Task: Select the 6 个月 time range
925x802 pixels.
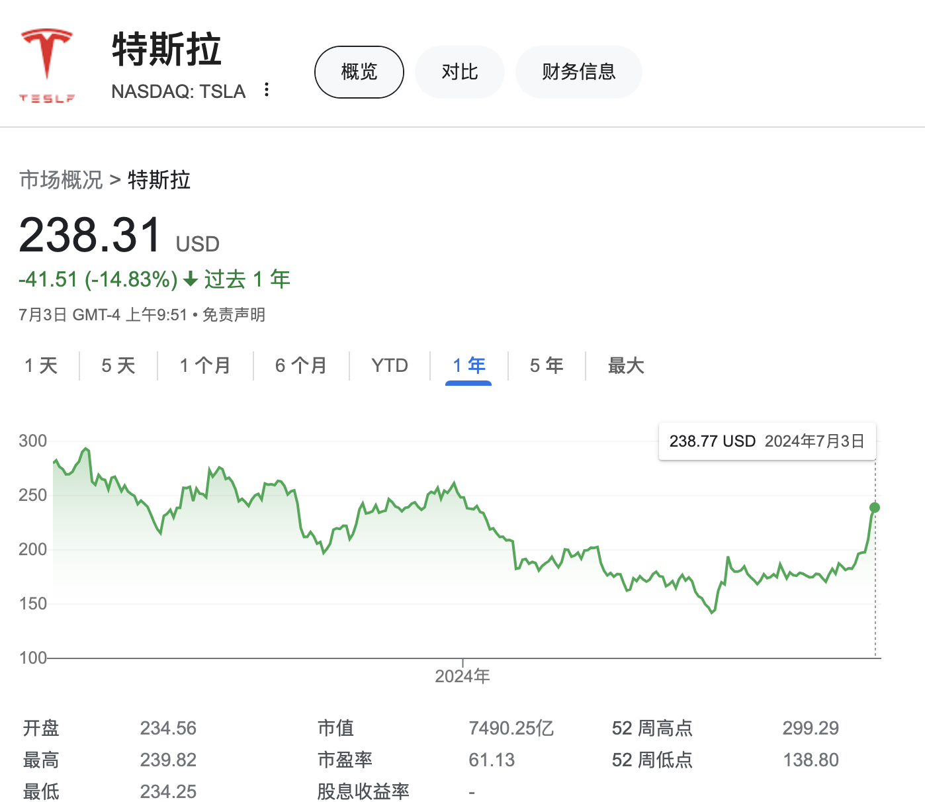Action: 301,366
